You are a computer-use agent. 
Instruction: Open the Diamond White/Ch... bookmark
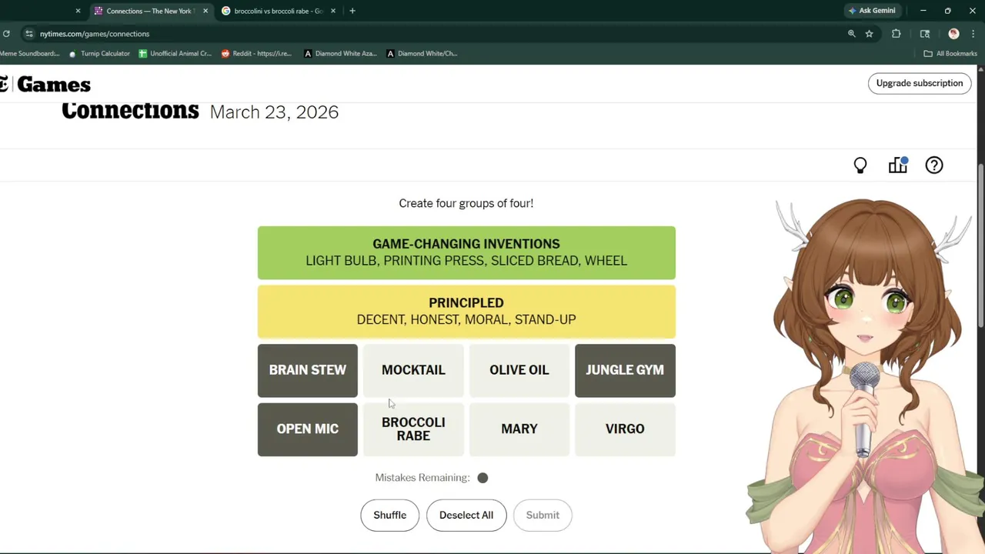[422, 54]
